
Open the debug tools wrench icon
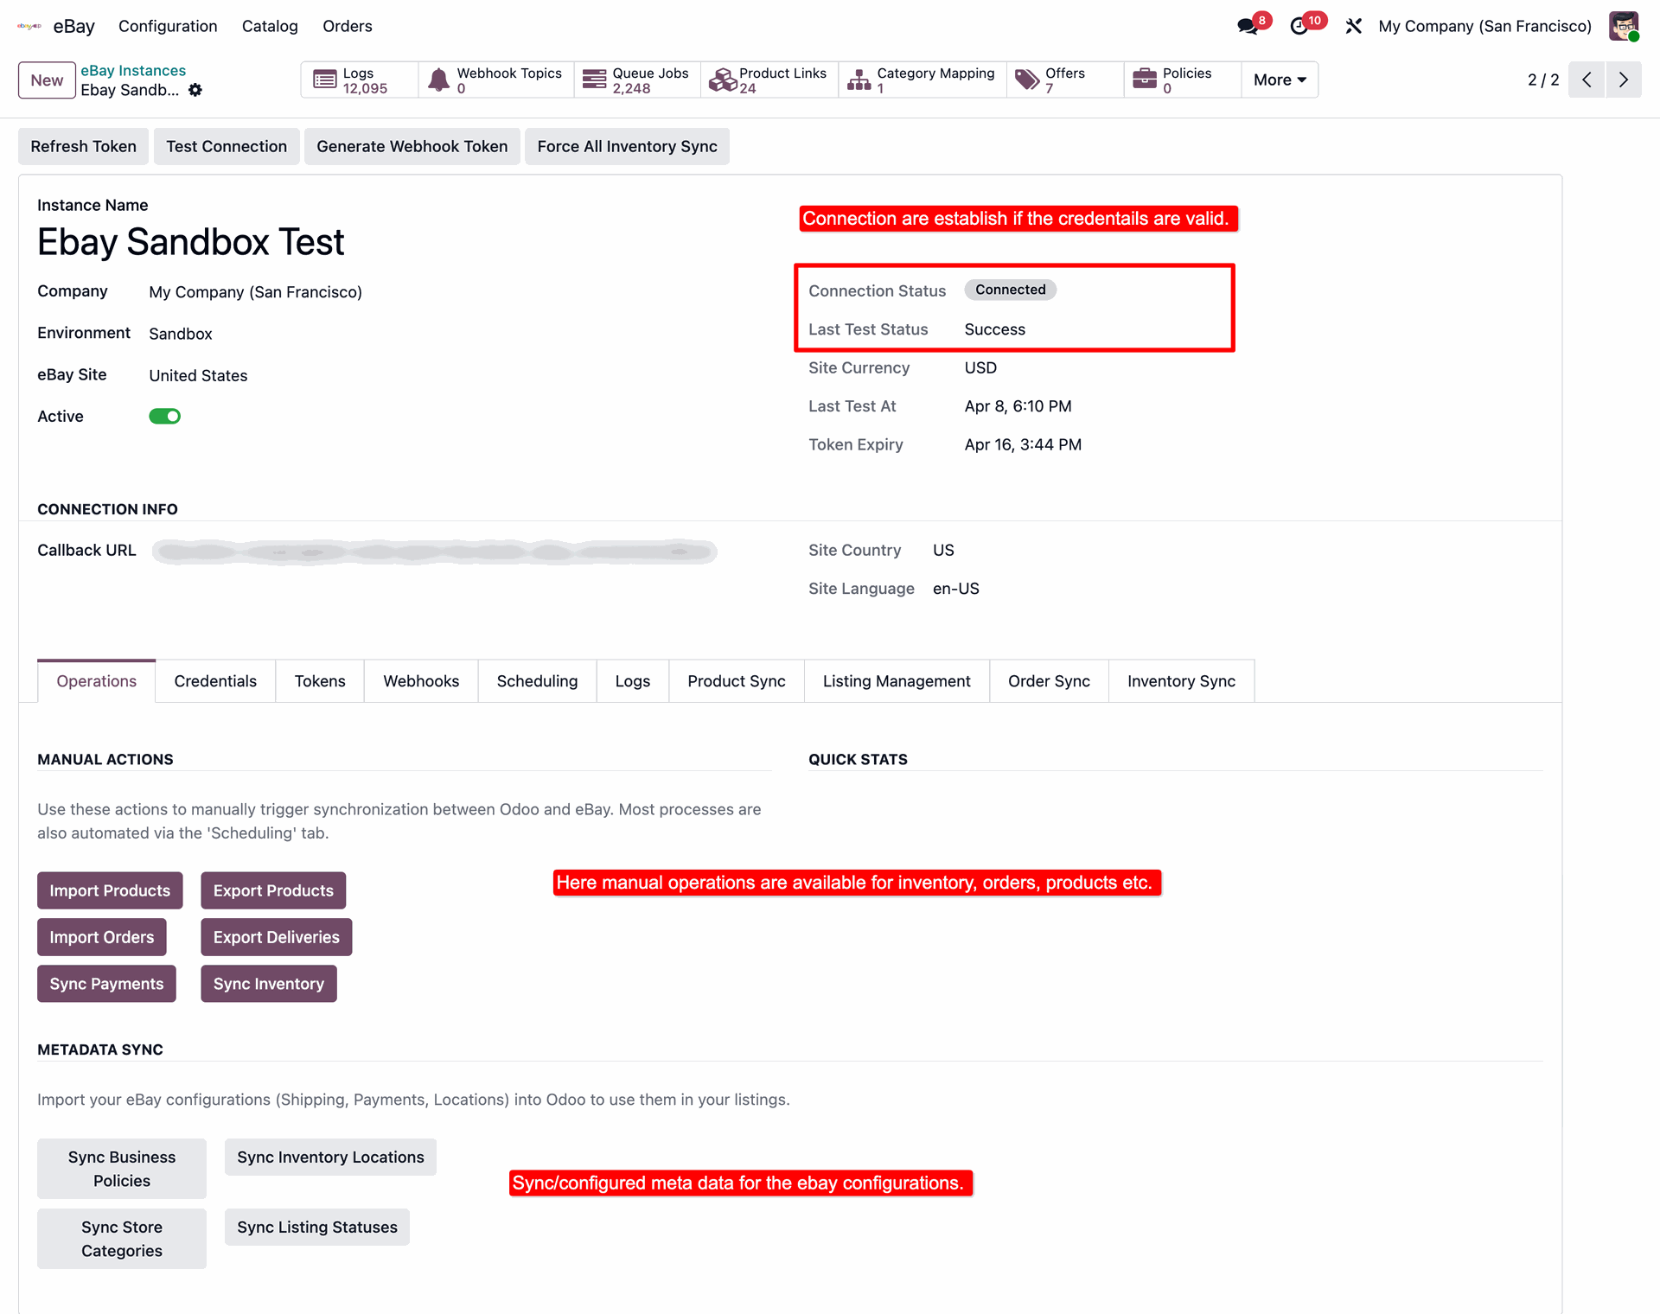pyautogui.click(x=1354, y=26)
